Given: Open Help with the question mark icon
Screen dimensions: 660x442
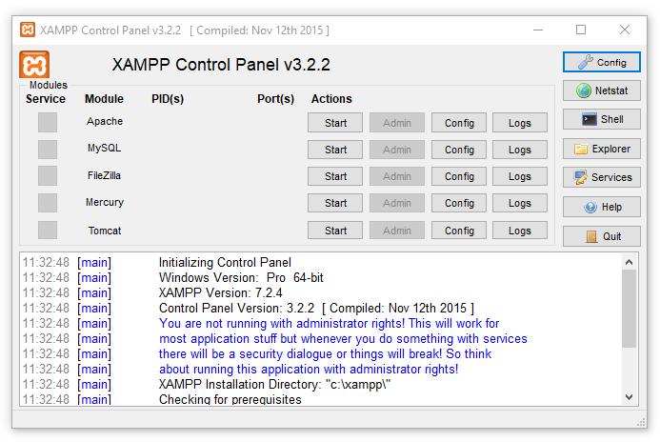Looking at the screenshot, I should [602, 207].
